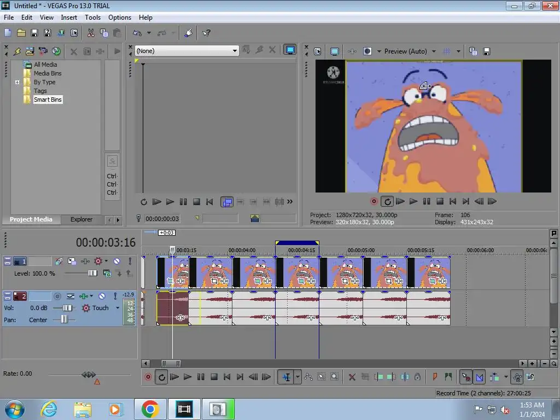Mute audio track 2
This screenshot has width=560, height=420.
click(x=102, y=296)
